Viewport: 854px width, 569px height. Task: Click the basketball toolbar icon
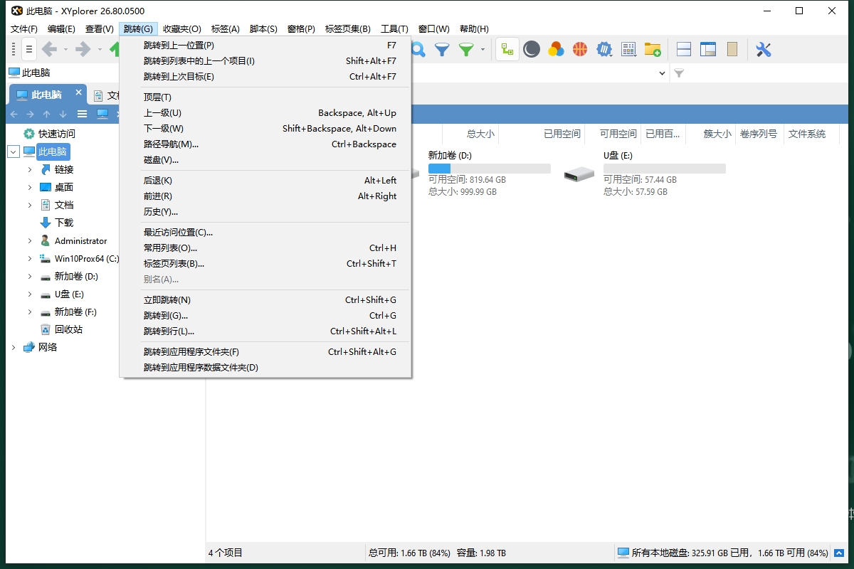coord(580,49)
